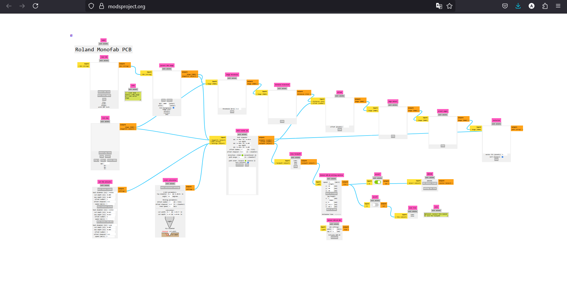
Task: Click path (array) output of vectorize
Action: tap(517, 129)
